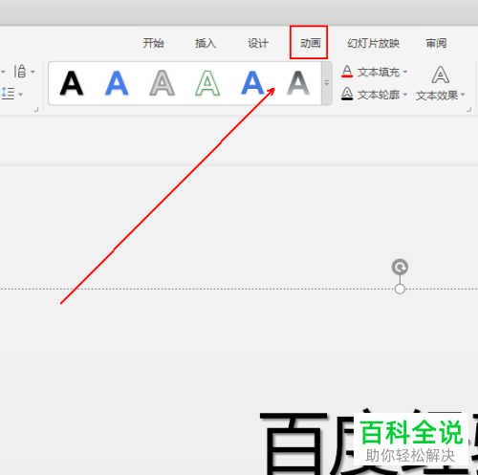Click the text direction icon
This screenshot has width=478, height=475.
tap(20, 71)
